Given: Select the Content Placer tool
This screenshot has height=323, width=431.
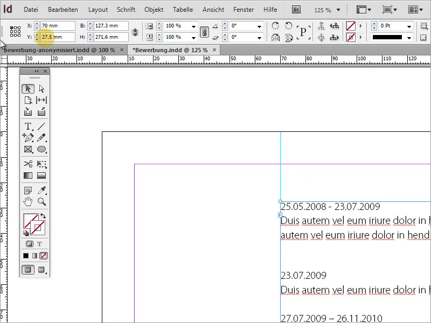Looking at the screenshot, I should [x=41, y=111].
